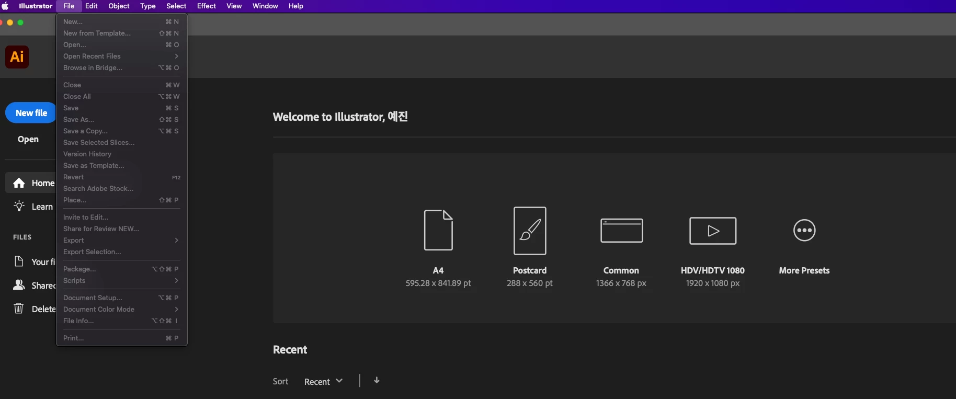Choose Share for Review NEW... item
956x399 pixels.
coord(121,229)
